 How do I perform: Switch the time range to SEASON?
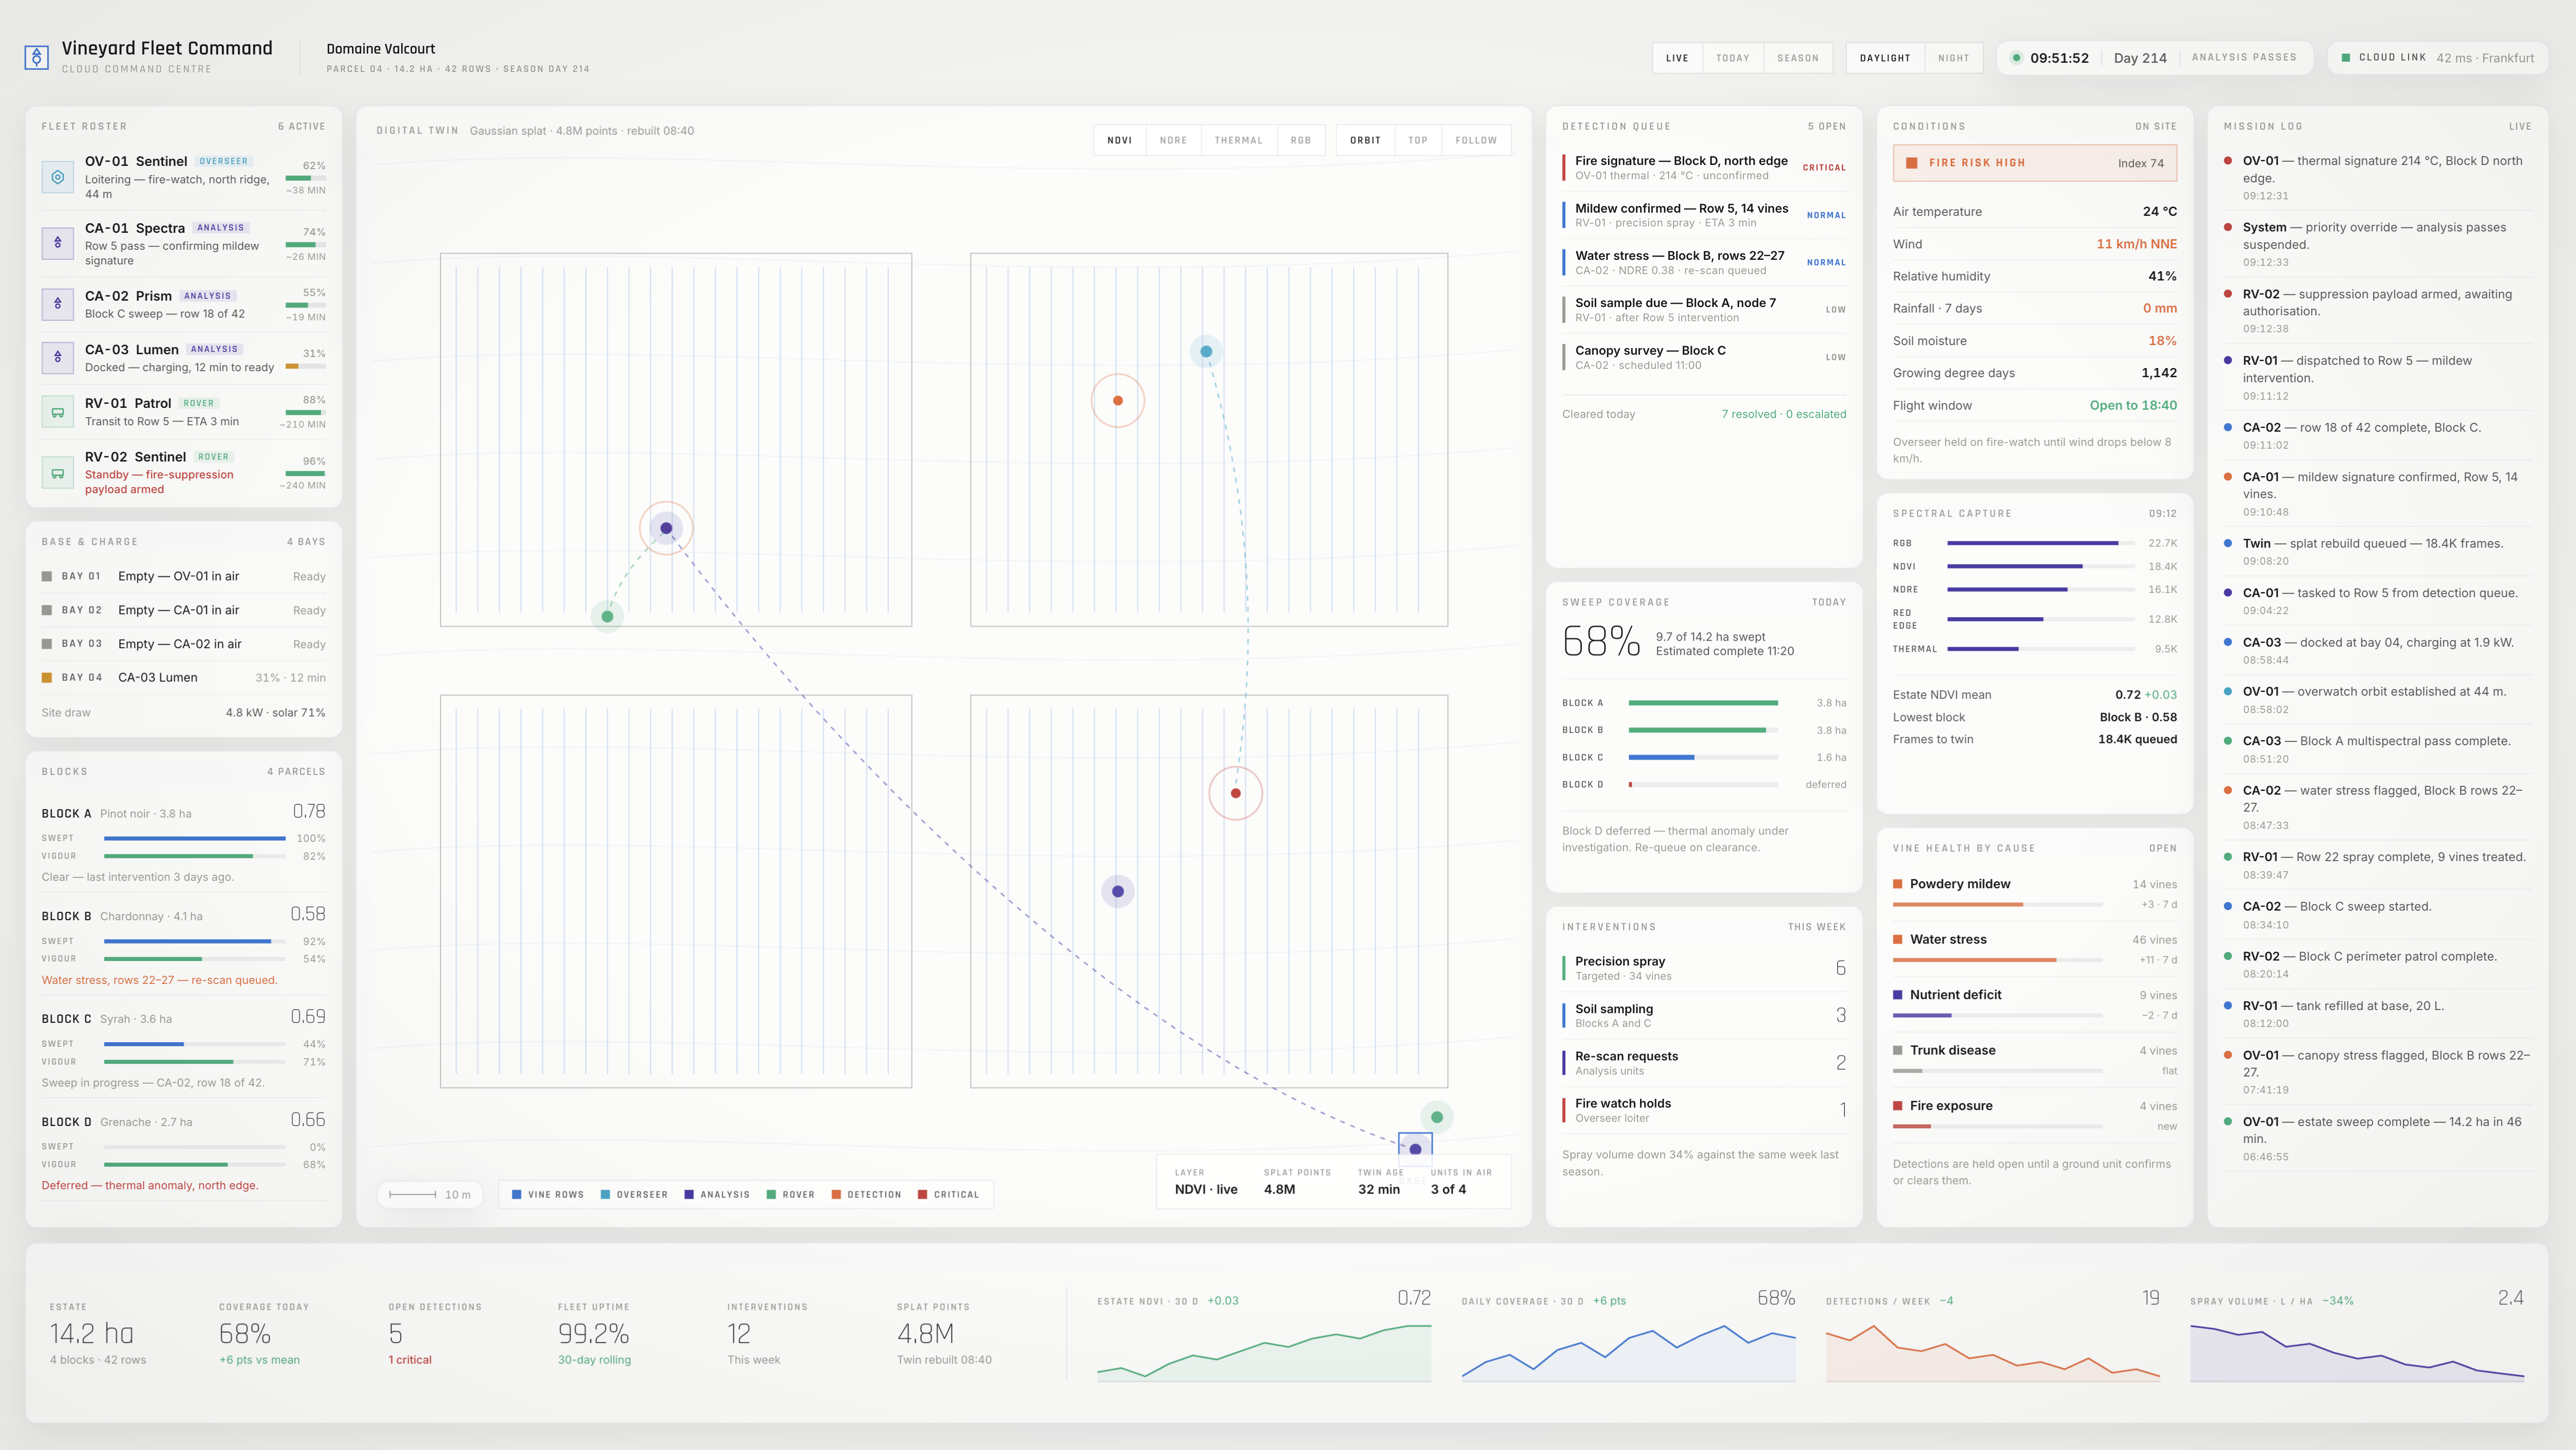pyautogui.click(x=1798, y=58)
